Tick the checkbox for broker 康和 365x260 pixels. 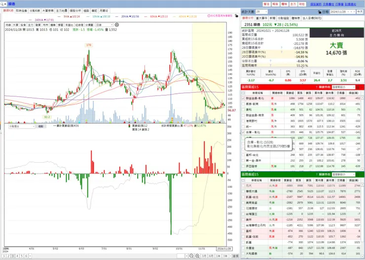(243, 110)
